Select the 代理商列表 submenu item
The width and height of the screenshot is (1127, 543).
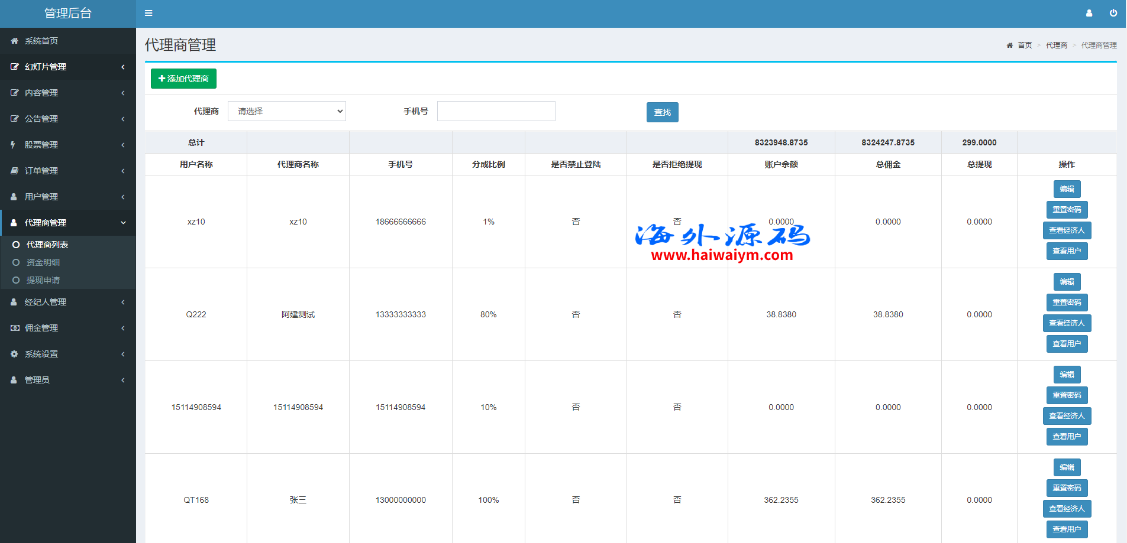click(47, 245)
